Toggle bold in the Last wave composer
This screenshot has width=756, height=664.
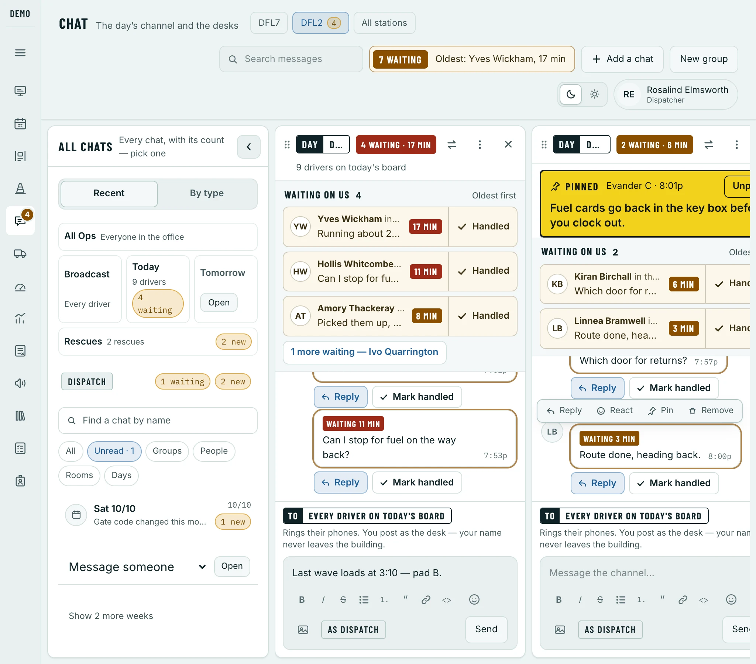point(302,599)
